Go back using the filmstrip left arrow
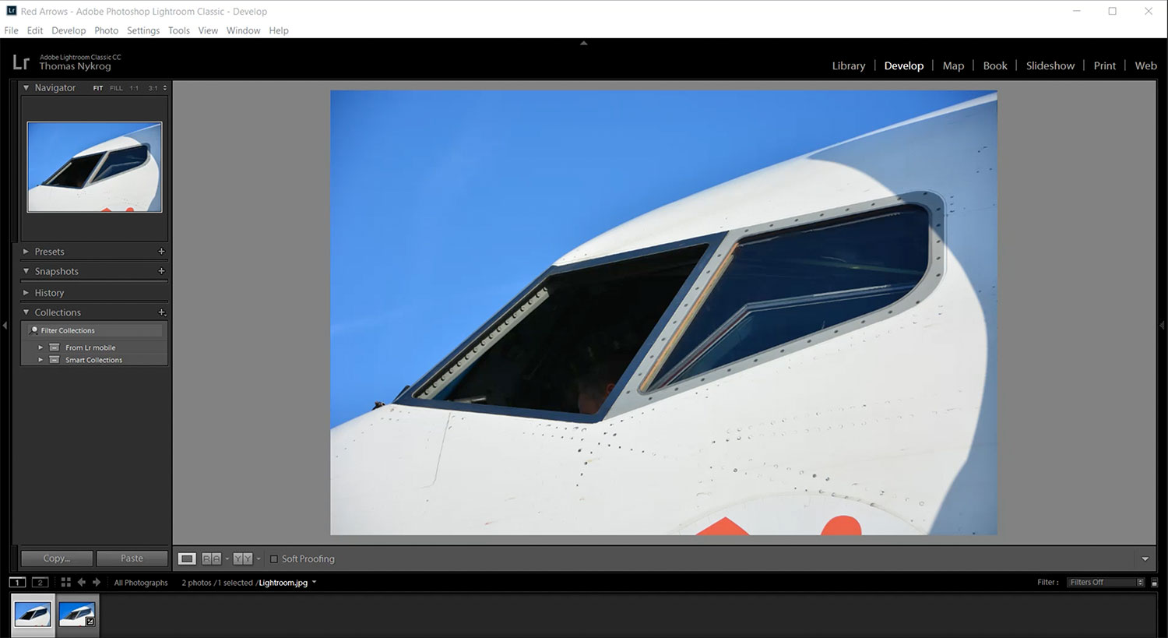Screen dimensions: 1168x638 82,583
